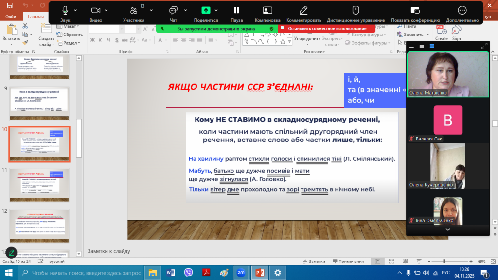Viewport: 498px width, 280px height.
Task: Click the Сбросить reset button
Action: [70, 35]
